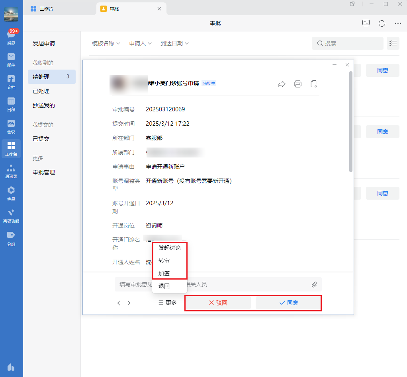Click the paperclip attachment icon
The width and height of the screenshot is (407, 377).
[314, 284]
